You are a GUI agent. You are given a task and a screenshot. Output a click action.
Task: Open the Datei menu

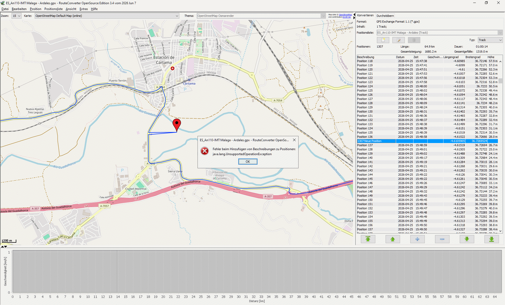(x=5, y=9)
